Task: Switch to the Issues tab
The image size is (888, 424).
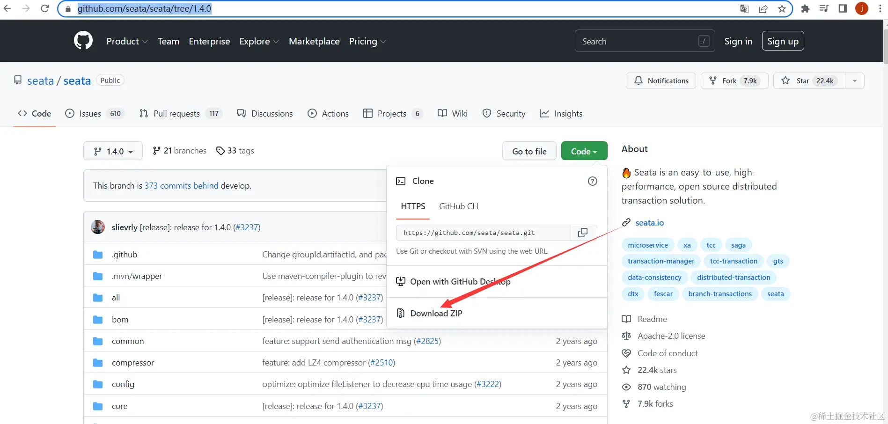Action: [x=95, y=113]
